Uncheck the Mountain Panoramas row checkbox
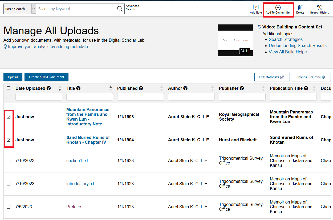Screen dimensions: 333x220 point(9,117)
